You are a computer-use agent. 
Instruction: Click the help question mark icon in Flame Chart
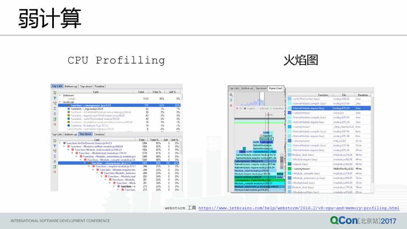tap(231, 100)
